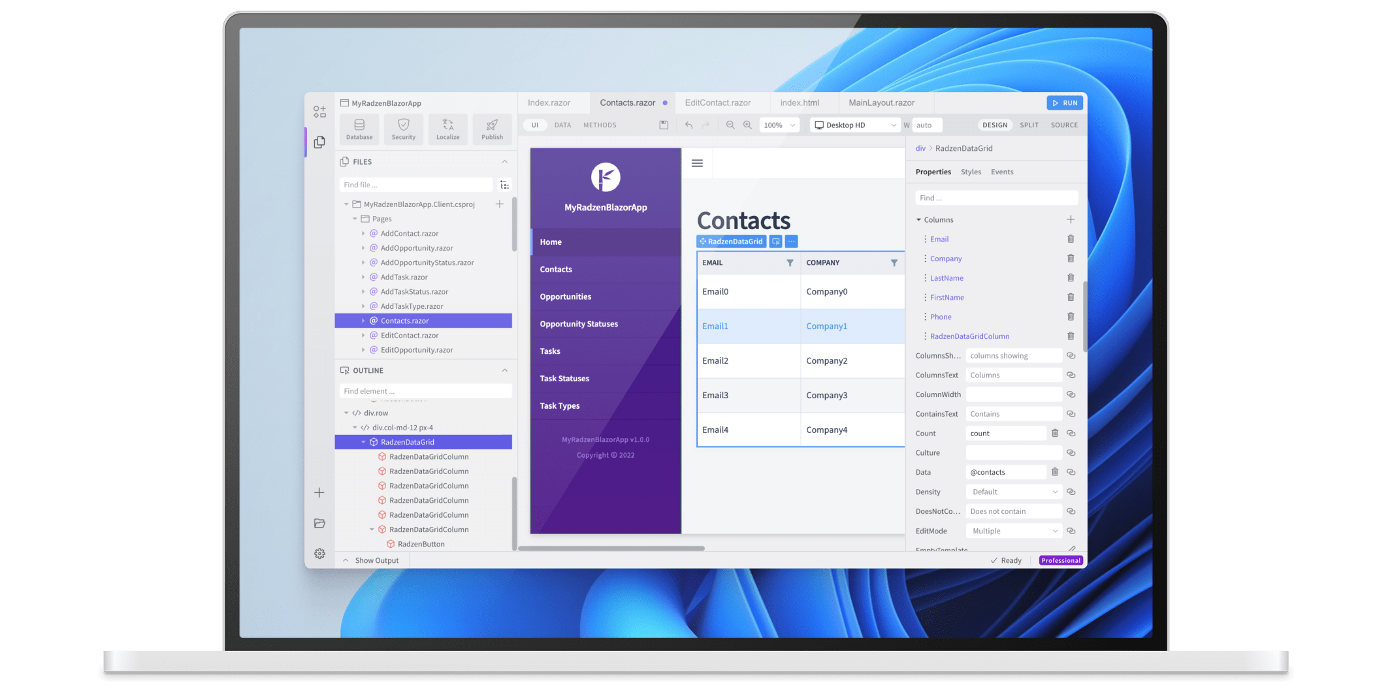This screenshot has width=1392, height=696.
Task: Collapse div.row in outline tree
Action: [346, 413]
